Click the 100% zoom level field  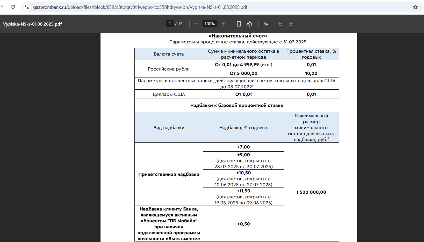(210, 24)
